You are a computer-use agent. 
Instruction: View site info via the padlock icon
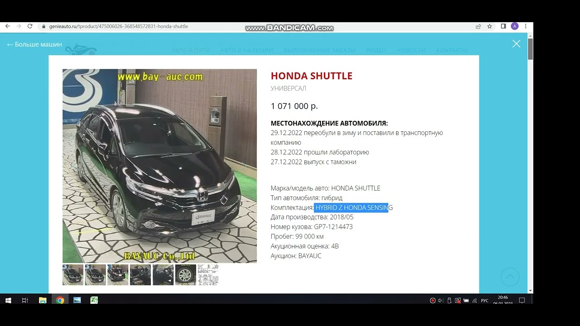coord(43,26)
